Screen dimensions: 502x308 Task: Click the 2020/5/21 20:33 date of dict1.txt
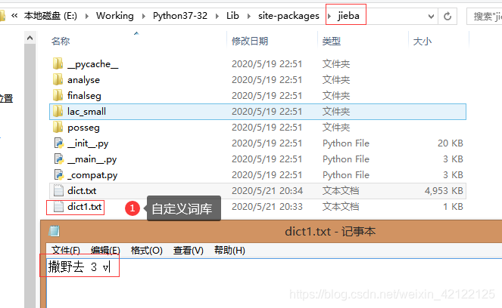[267, 207]
